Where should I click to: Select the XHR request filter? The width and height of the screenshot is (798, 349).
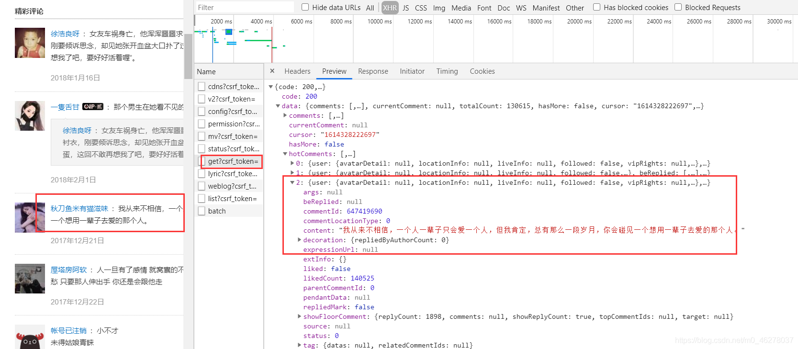click(x=390, y=8)
